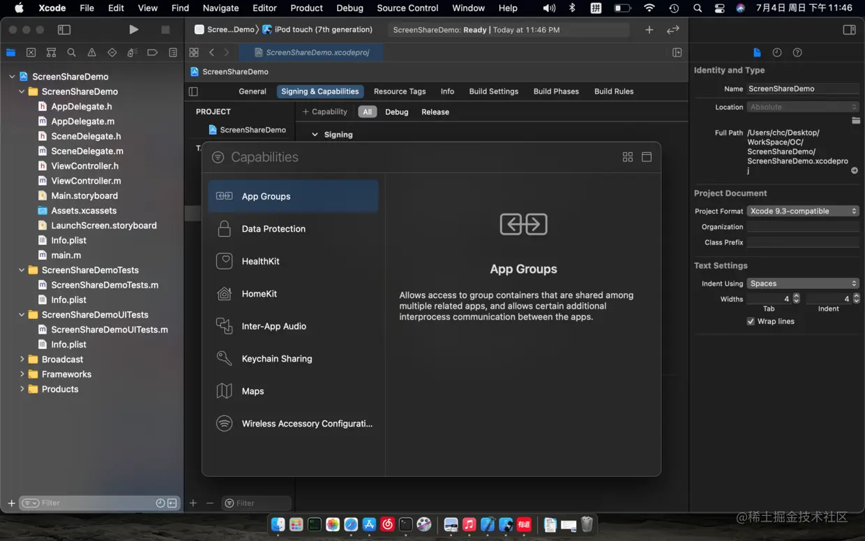The height and width of the screenshot is (541, 865).
Task: Click the Tab width stepper
Action: point(796,299)
